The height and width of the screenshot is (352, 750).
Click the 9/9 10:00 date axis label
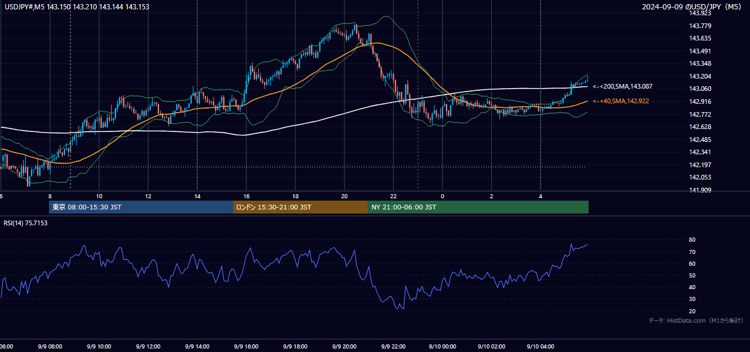point(99,347)
